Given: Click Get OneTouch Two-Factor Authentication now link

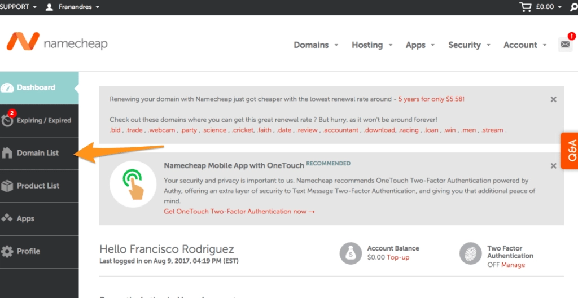Looking at the screenshot, I should pyautogui.click(x=239, y=211).
